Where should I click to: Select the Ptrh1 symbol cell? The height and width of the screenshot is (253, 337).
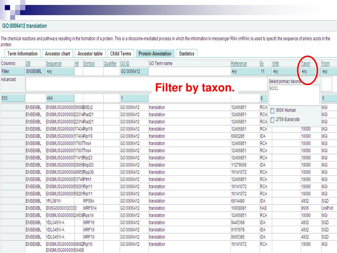click(x=87, y=180)
